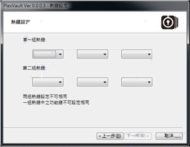Viewport: 190px width, 147px height.
Task: Open the middle dropdown under 第一組熱鍵
Action: tap(92, 54)
